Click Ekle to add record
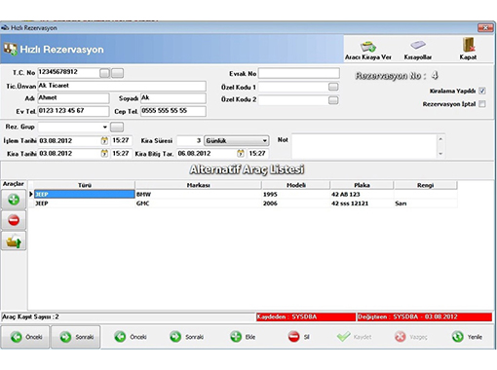 [243, 337]
